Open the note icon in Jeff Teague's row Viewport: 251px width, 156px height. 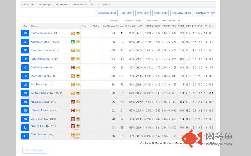tap(78, 85)
